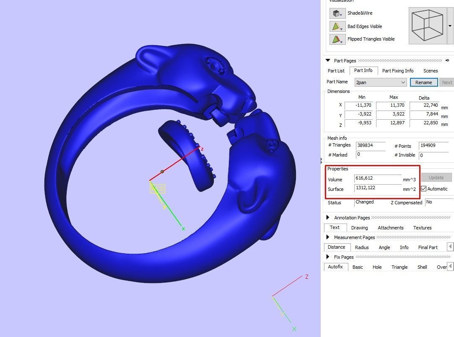454x337 pixels.
Task: Open the Angle measurement tab
Action: [384, 247]
